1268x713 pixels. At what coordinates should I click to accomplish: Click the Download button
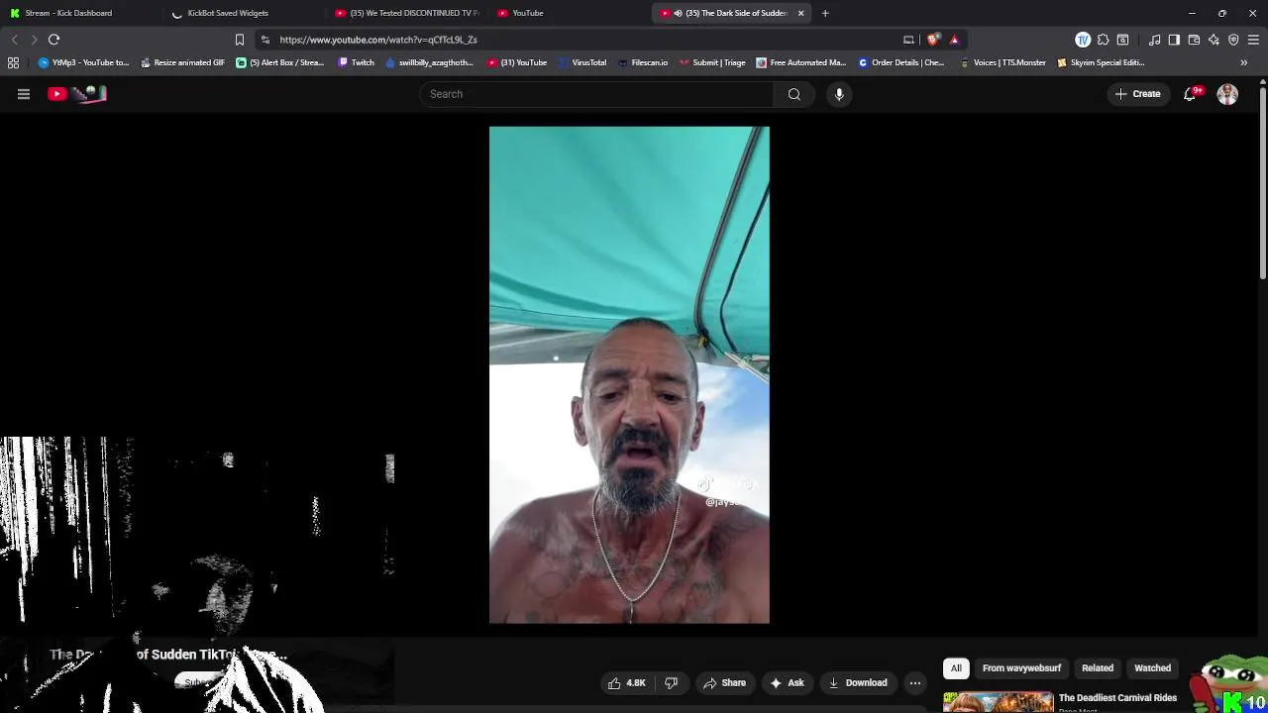[x=858, y=682]
